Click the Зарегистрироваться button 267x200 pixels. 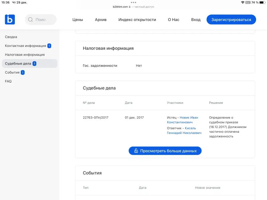[231, 20]
